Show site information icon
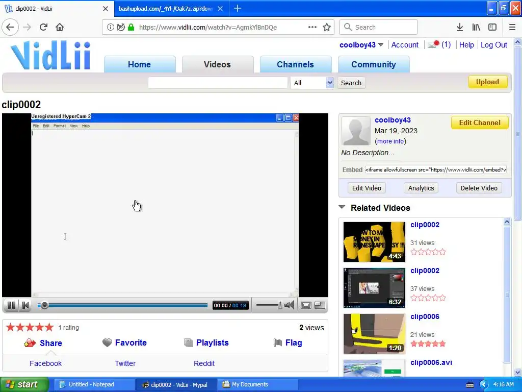Viewport: 522px width, 392px height. click(110, 27)
